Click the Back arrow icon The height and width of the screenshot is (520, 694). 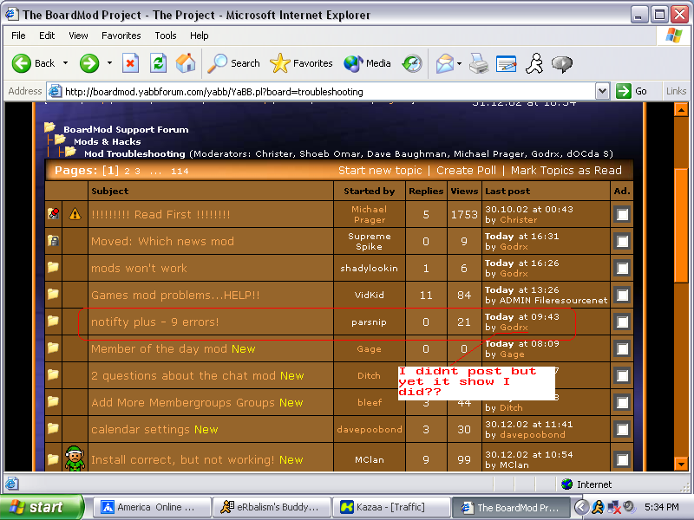click(x=21, y=63)
